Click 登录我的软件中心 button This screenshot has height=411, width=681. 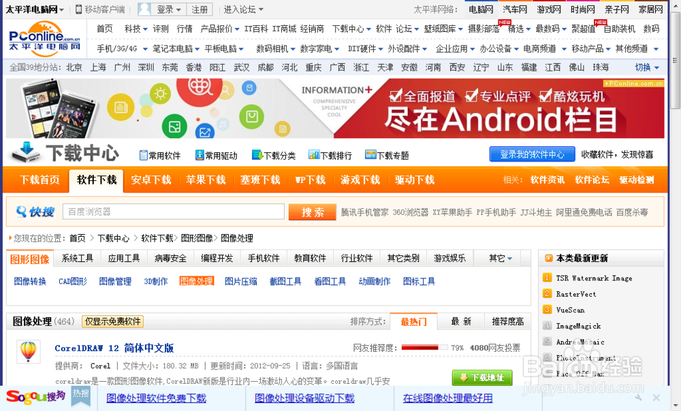(532, 154)
